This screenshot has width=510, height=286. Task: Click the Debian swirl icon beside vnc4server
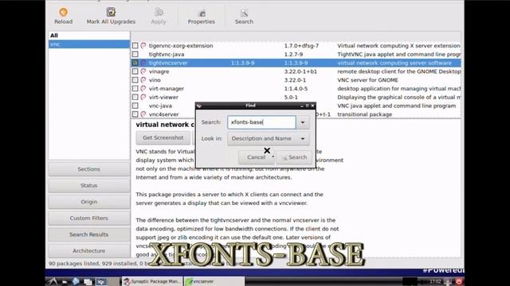coord(143,114)
